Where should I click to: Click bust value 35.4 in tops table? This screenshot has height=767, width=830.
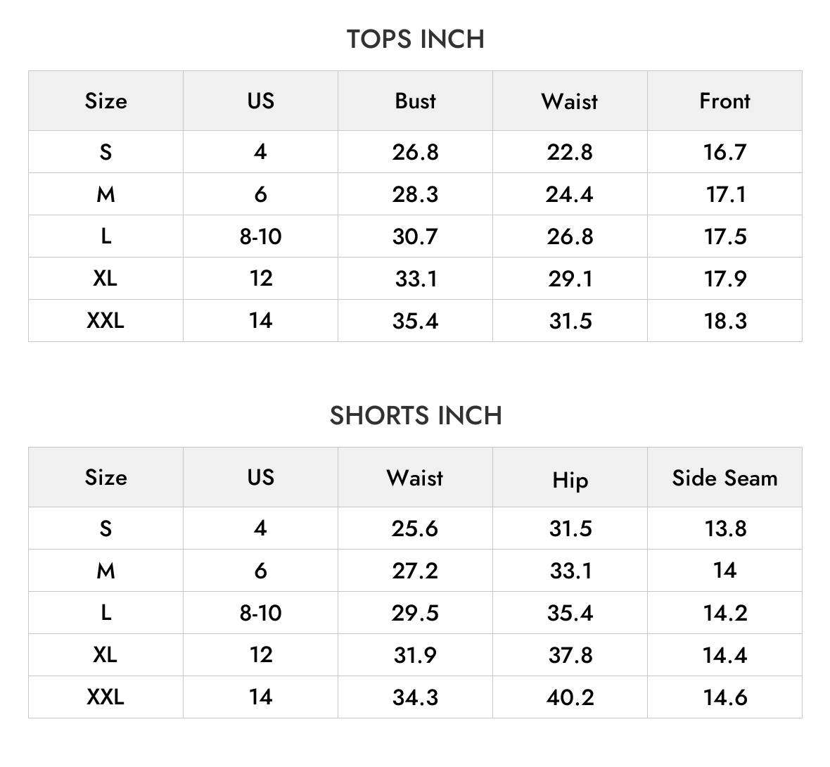point(416,321)
